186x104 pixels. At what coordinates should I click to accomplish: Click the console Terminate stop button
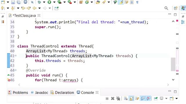[107, 99]
